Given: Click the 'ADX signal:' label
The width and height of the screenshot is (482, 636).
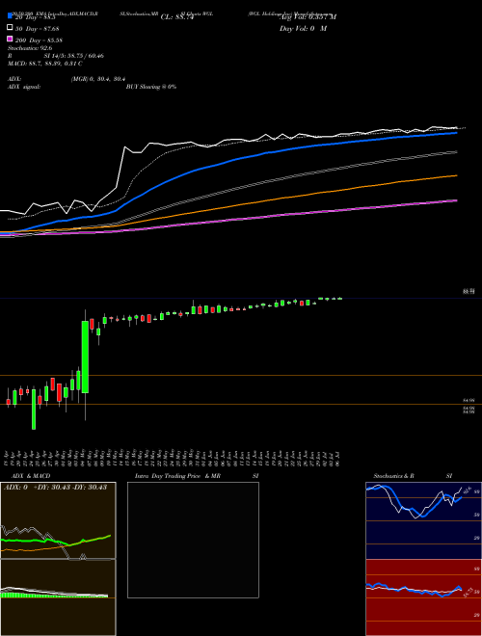Looking at the screenshot, I should click(x=23, y=87).
